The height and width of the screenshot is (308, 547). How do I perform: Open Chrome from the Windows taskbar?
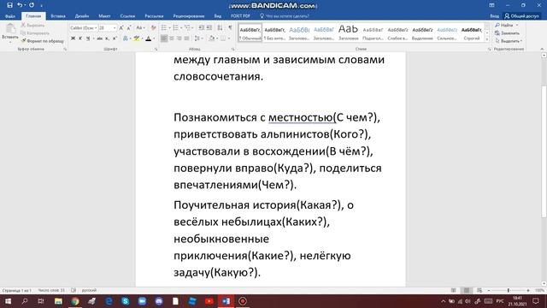75,301
